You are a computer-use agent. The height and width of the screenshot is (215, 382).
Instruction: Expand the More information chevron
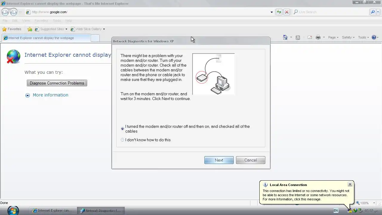point(27,95)
